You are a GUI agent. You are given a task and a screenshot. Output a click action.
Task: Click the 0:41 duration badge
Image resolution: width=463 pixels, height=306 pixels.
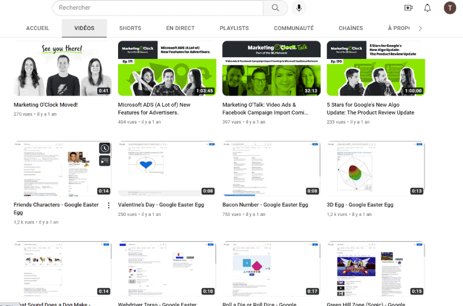[x=104, y=91]
